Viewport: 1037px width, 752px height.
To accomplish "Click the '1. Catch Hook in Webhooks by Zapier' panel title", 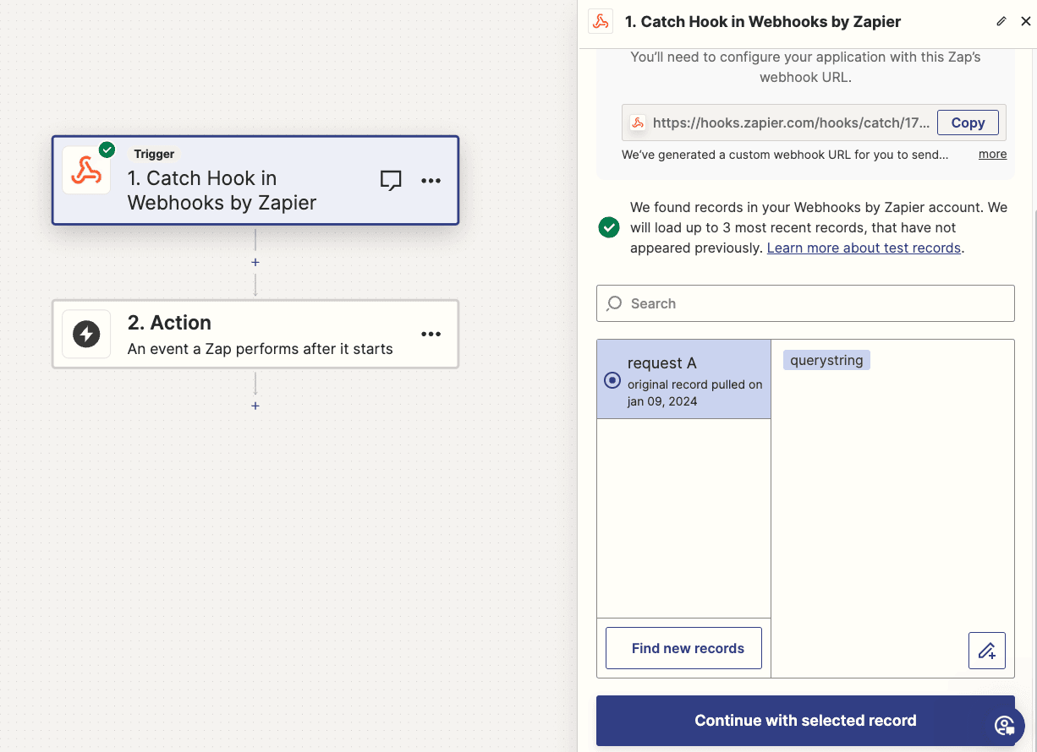I will 762,22.
